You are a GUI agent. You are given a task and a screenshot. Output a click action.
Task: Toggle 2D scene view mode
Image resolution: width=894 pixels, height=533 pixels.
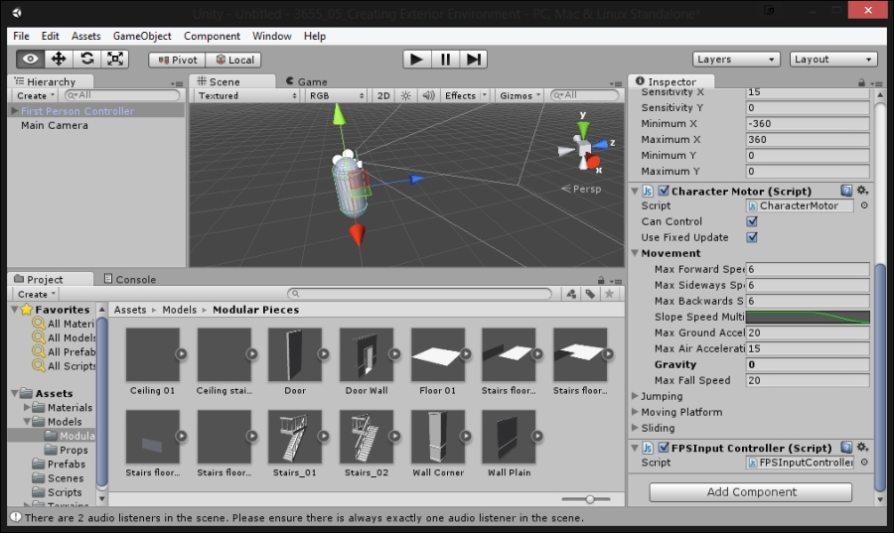(383, 95)
